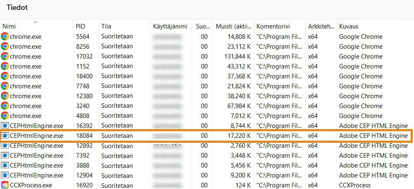Screen dimensions: 414x189
Task: Click CEPHtmlEngine icon in row PID 12892
Action: coord(5,146)
